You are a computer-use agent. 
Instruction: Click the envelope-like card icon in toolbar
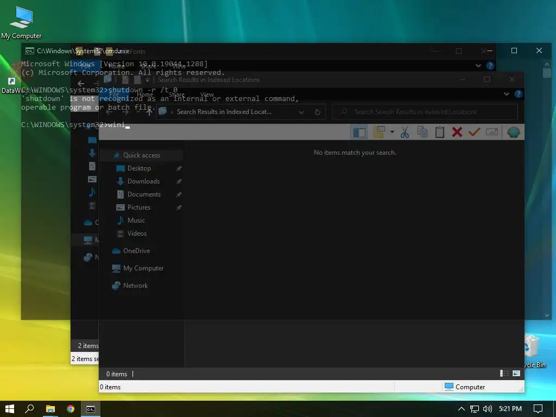[492, 132]
